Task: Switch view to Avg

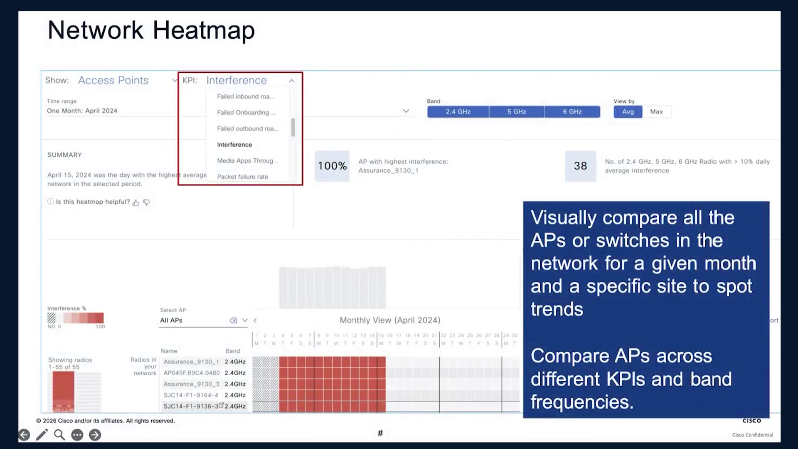Action: coord(628,111)
